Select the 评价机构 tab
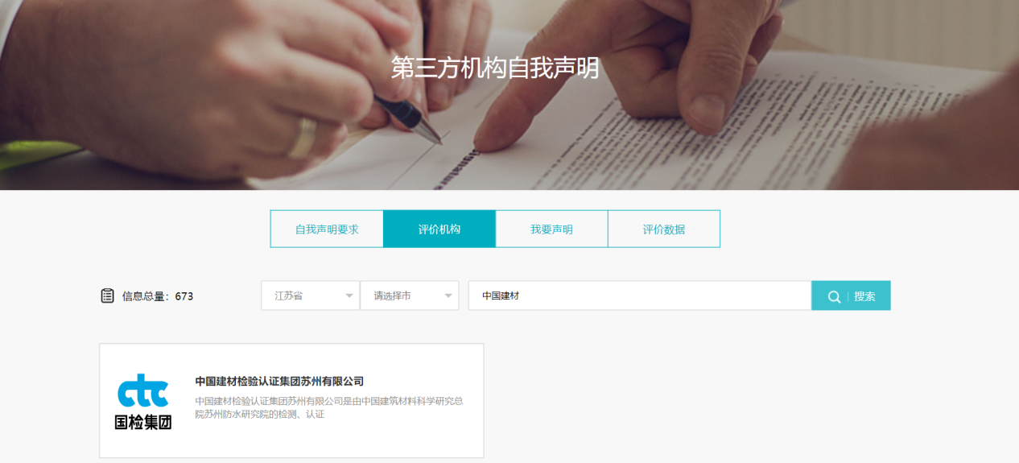Screen dimensions: 1019x463 point(439,229)
